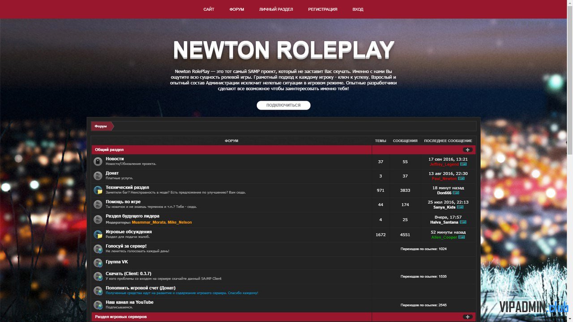Open the Технический раздел forum link
Image resolution: width=573 pixels, height=322 pixels.
click(128, 187)
